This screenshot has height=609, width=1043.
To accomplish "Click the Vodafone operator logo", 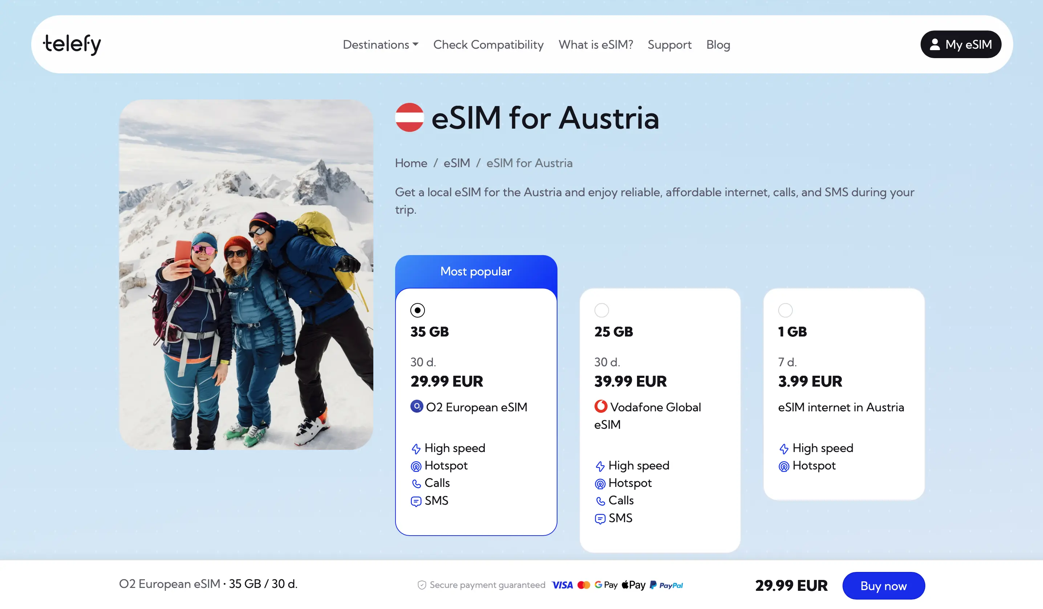I will point(600,407).
